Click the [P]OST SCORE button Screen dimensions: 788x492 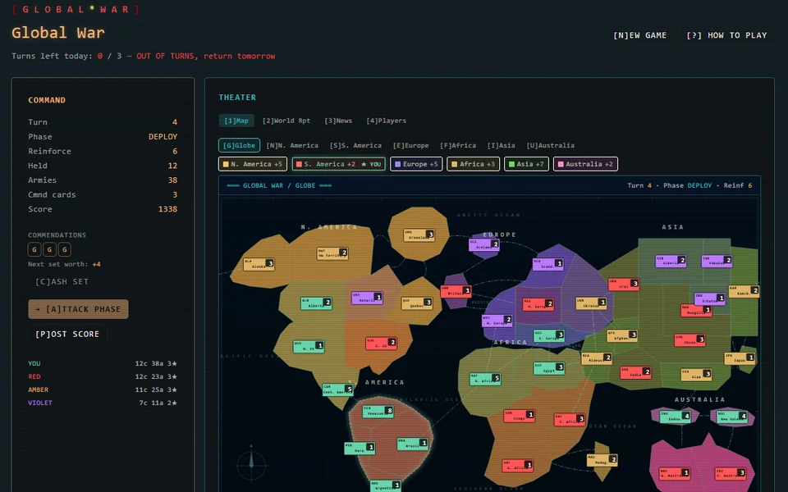(x=67, y=334)
